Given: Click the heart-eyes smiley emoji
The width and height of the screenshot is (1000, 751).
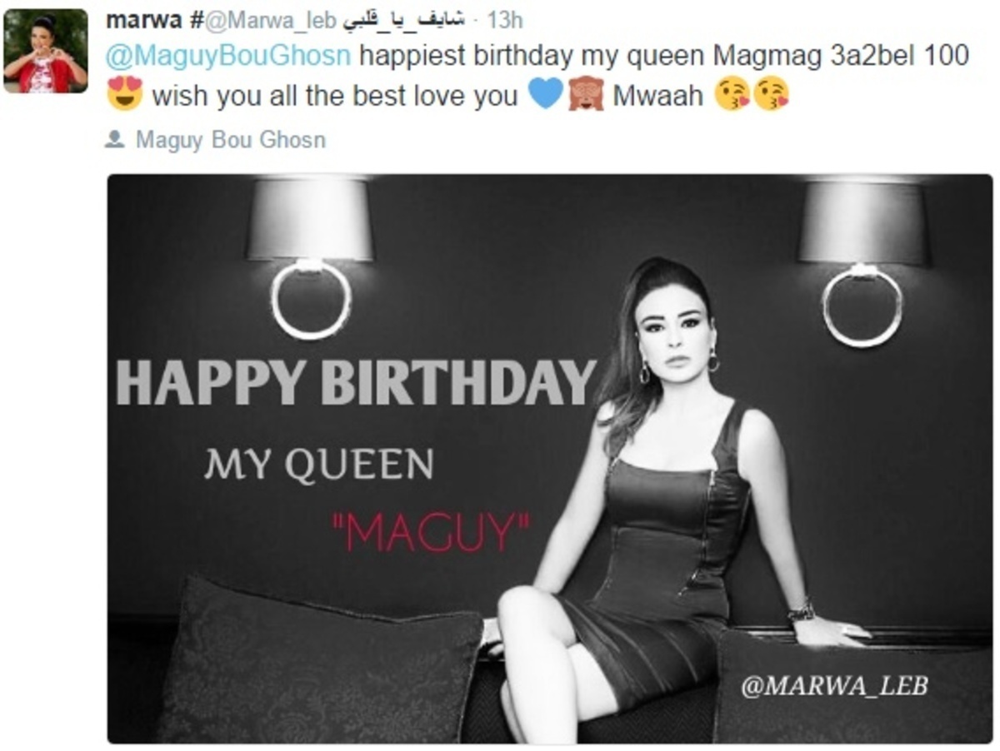Looking at the screenshot, I should 125,94.
